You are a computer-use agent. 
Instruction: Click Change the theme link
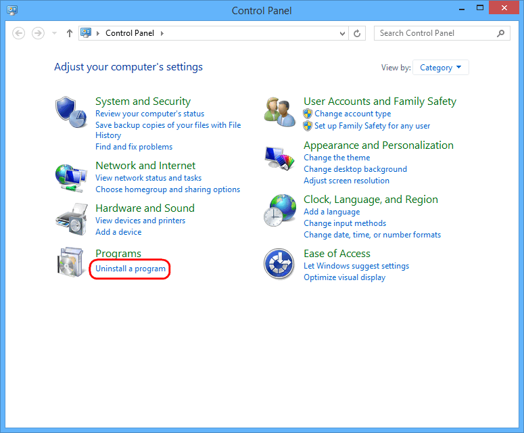(x=337, y=158)
